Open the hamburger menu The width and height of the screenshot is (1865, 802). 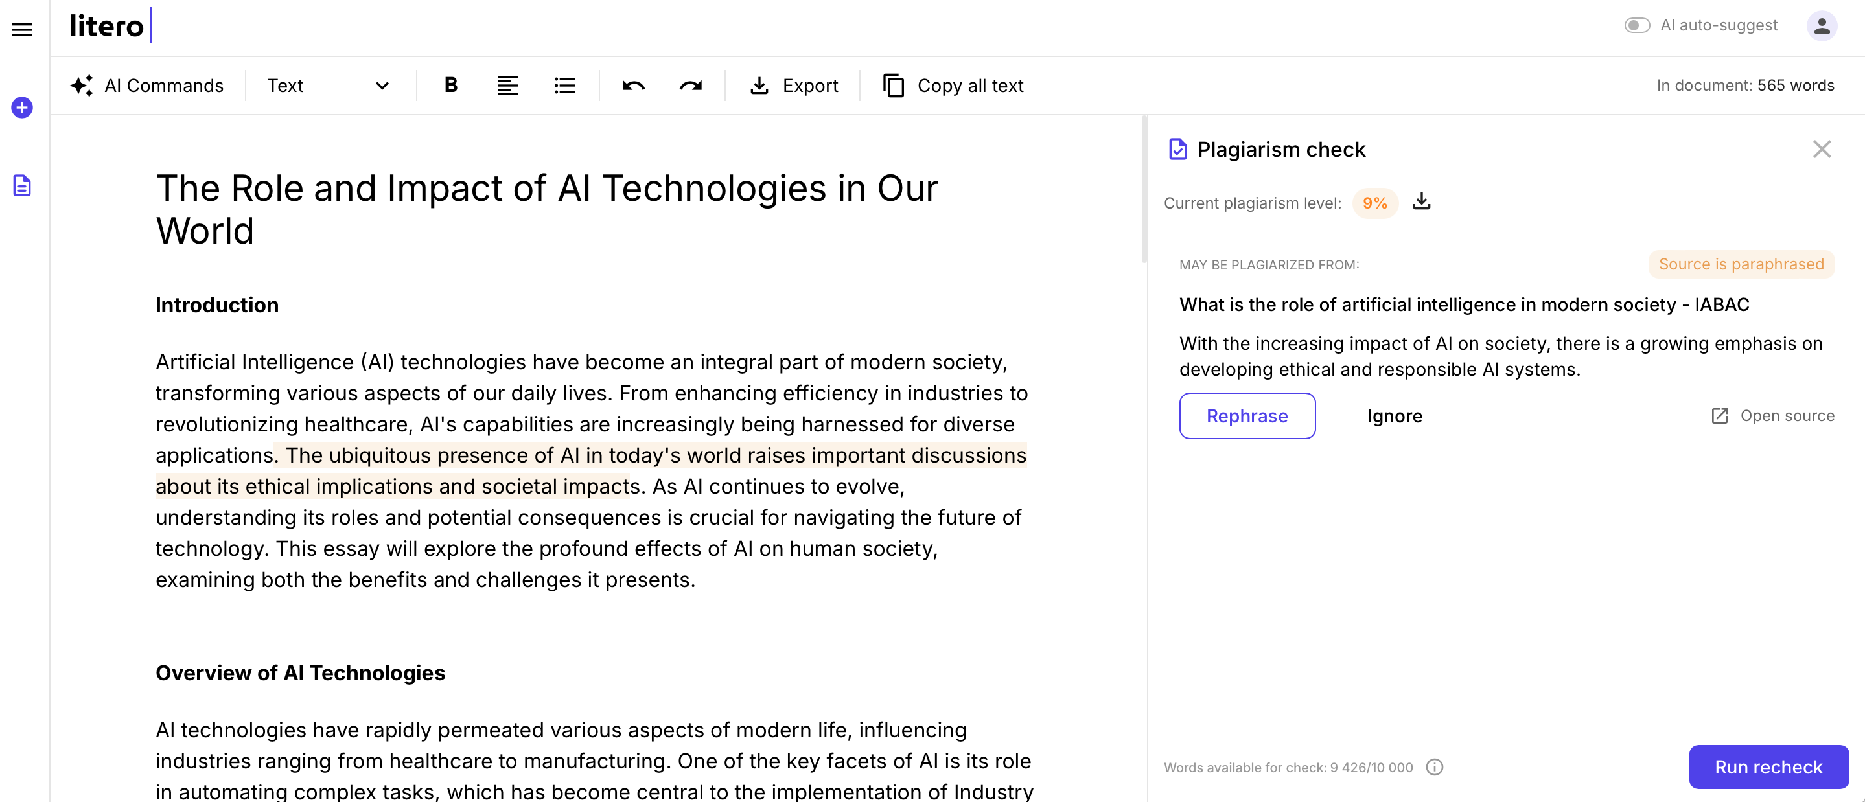pos(22,30)
